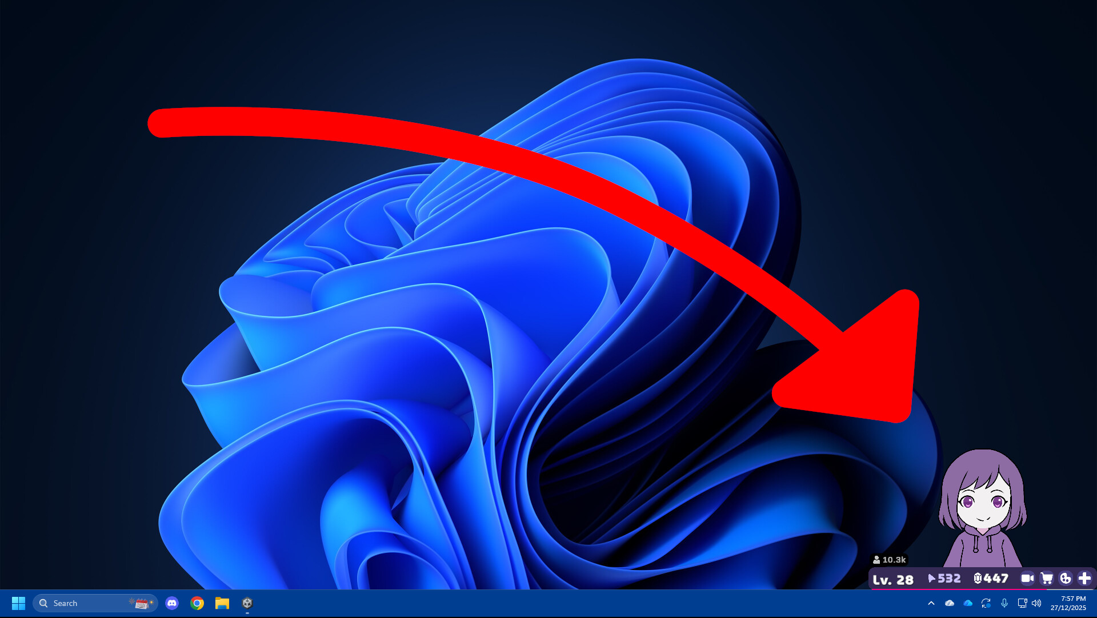1097x618 pixels.
Task: Mute the microphone in the system tray
Action: (1004, 603)
